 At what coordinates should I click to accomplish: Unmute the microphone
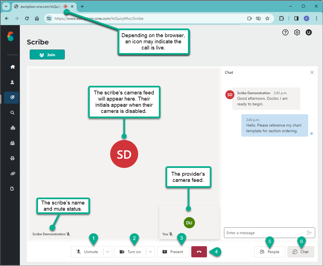click(x=88, y=252)
